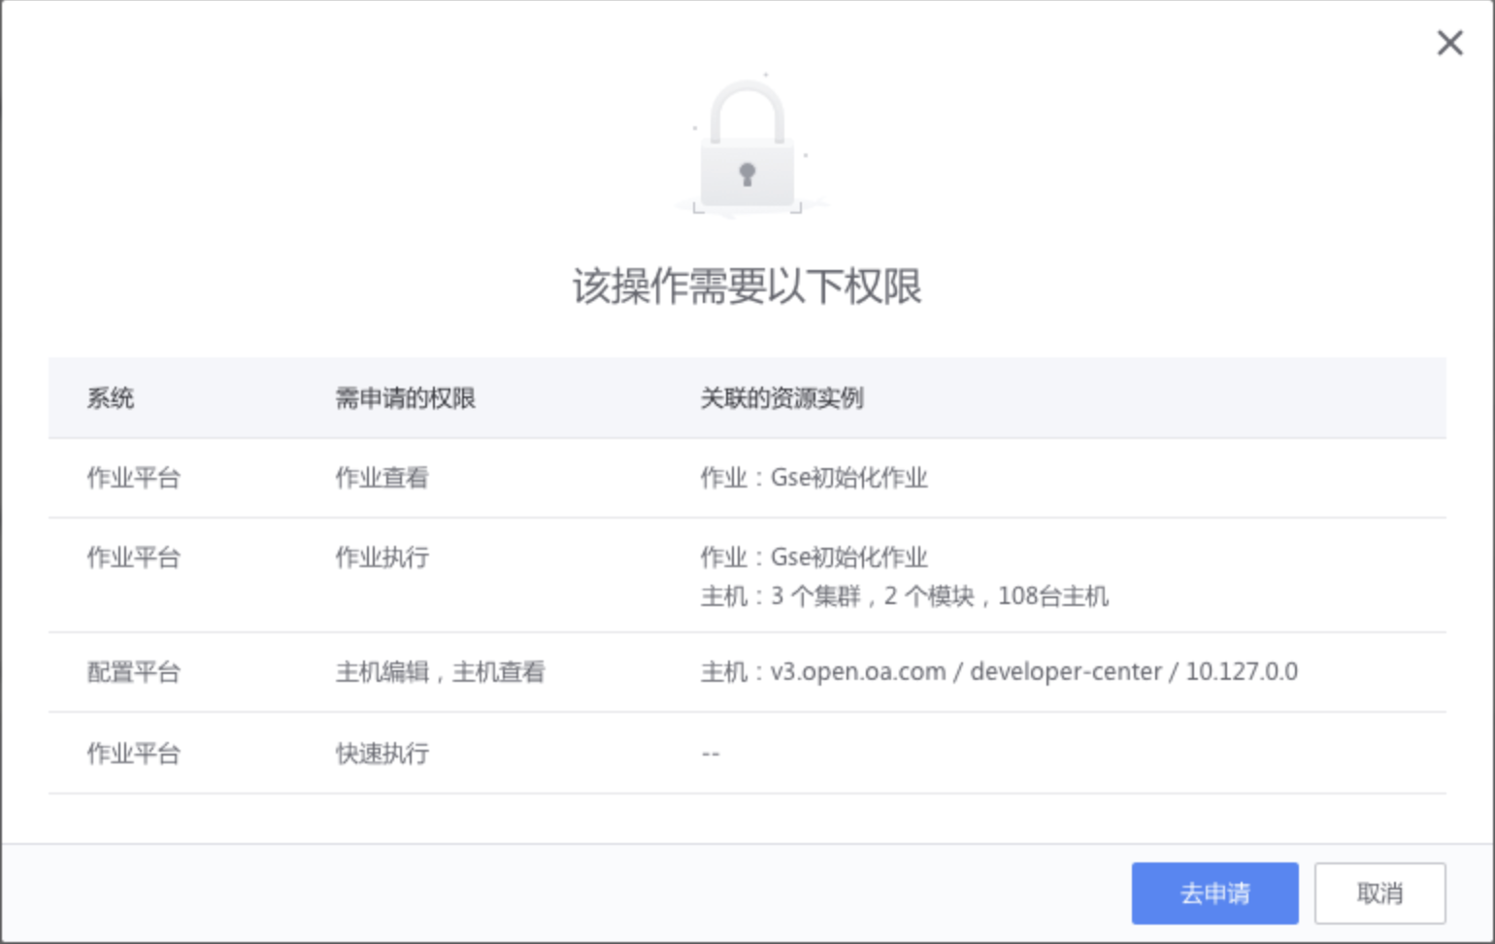Screen dimensions: 1495x944
Task: Click 作业平台 in the 作业查看 row
Action: 133,478
